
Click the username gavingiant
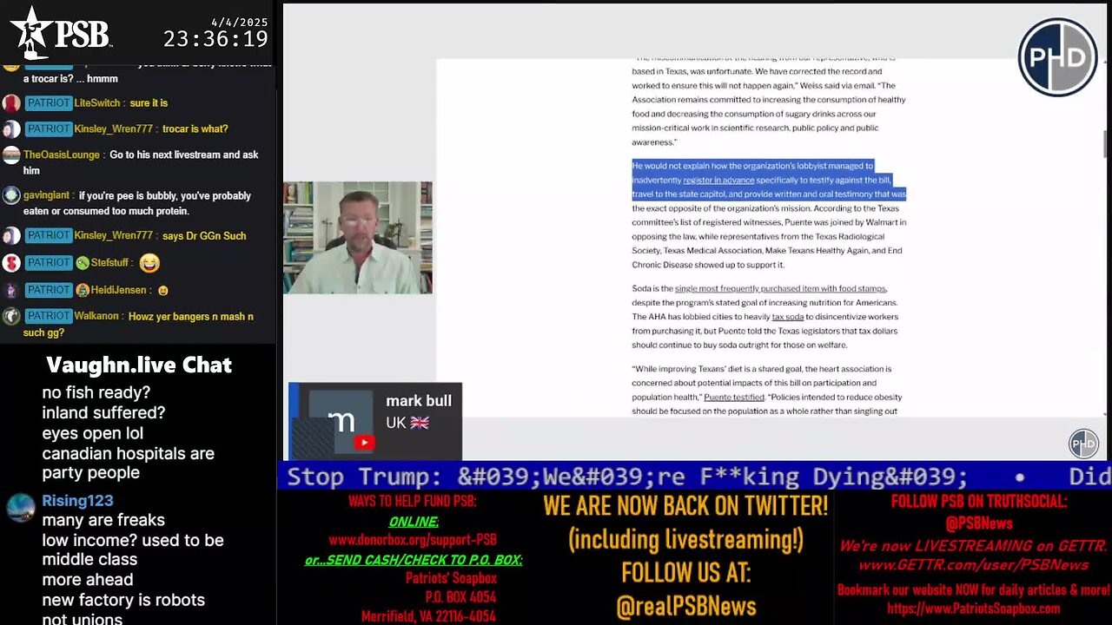[48, 195]
